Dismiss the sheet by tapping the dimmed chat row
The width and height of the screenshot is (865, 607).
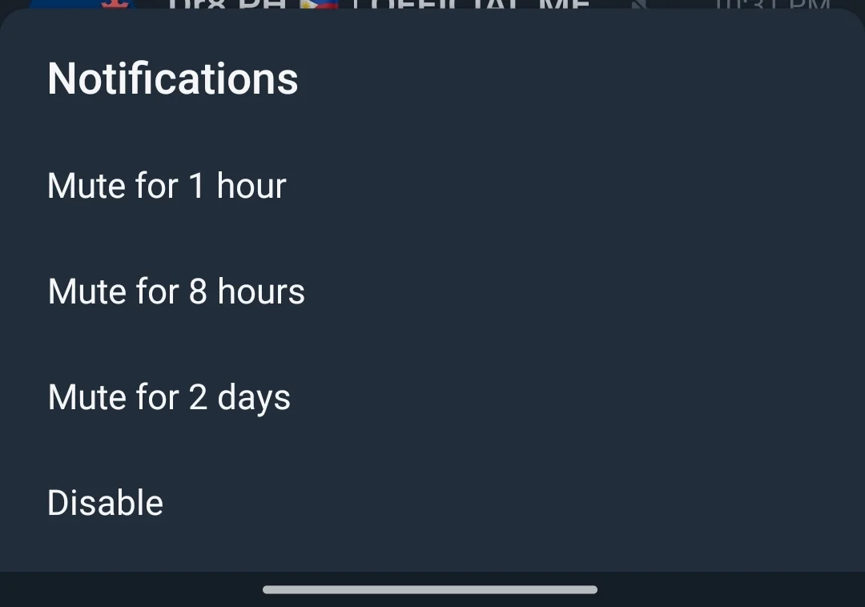(432, 5)
